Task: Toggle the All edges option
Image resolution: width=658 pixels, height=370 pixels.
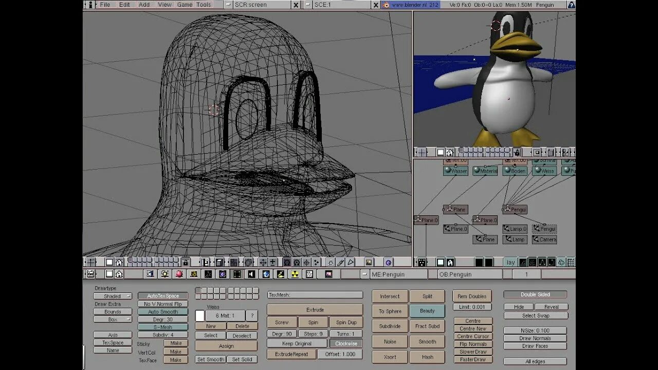Action: tap(535, 361)
